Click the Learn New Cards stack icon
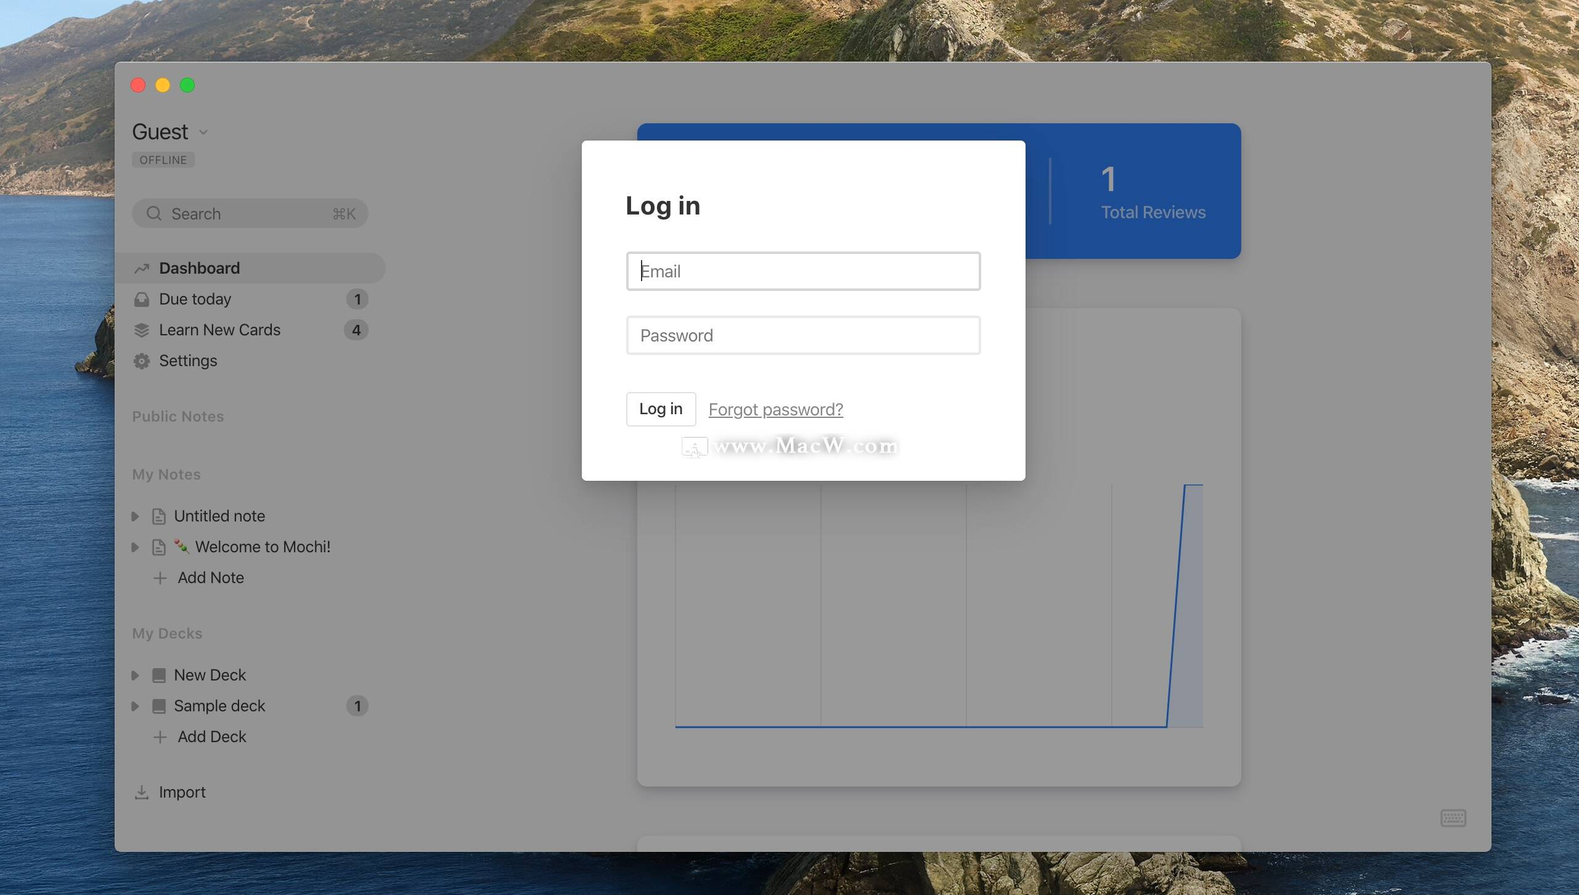This screenshot has height=895, width=1579. point(142,330)
